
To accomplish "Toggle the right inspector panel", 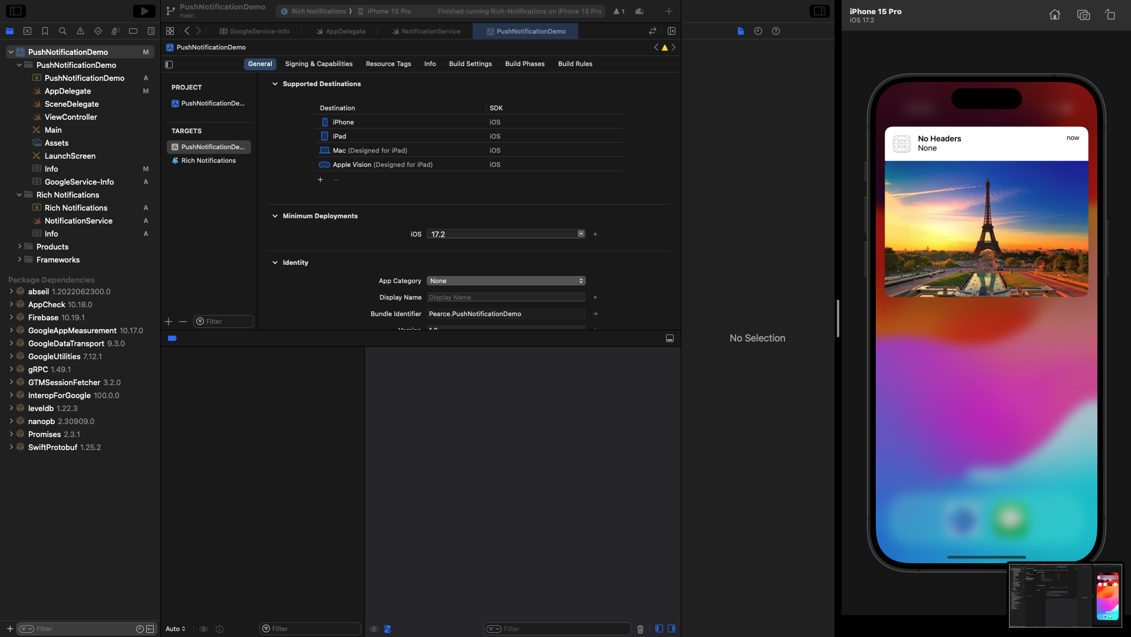I will pyautogui.click(x=819, y=11).
